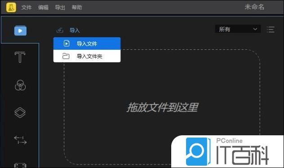Screen dimensions: 284x168
Task: Click the yellow app logo icon
Action: pos(11,8)
